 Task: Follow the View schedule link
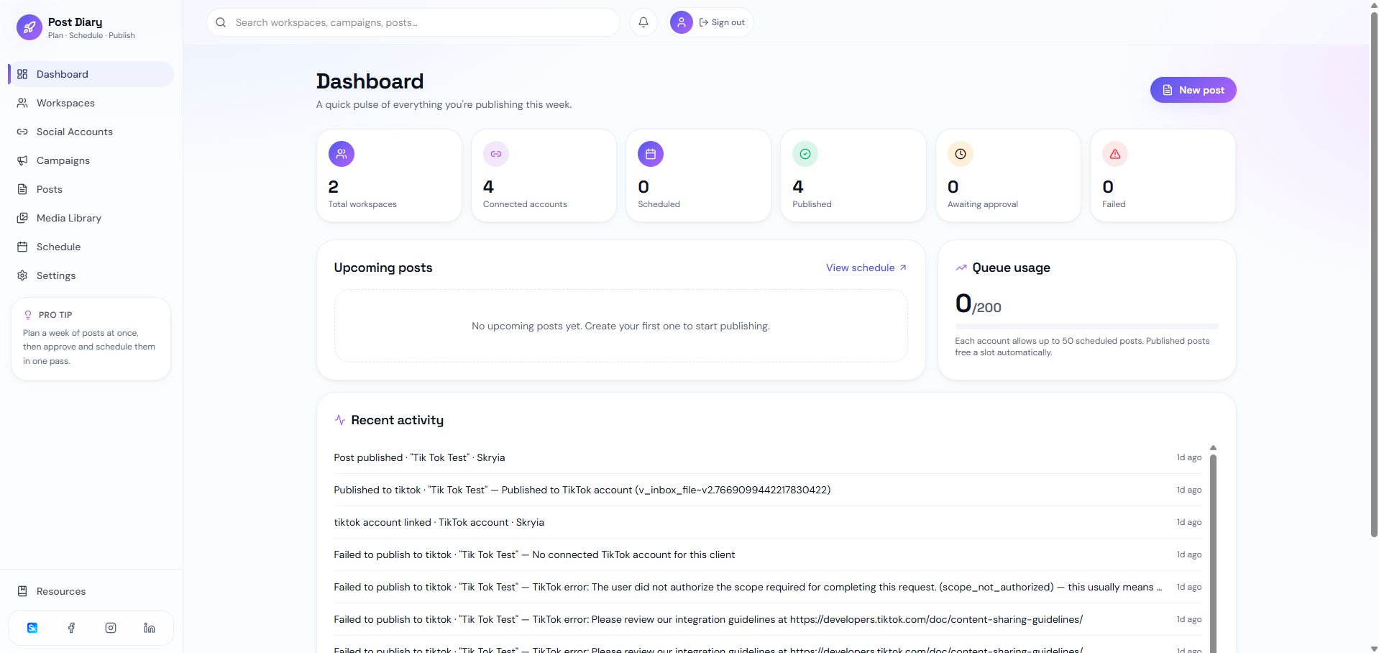tap(866, 268)
